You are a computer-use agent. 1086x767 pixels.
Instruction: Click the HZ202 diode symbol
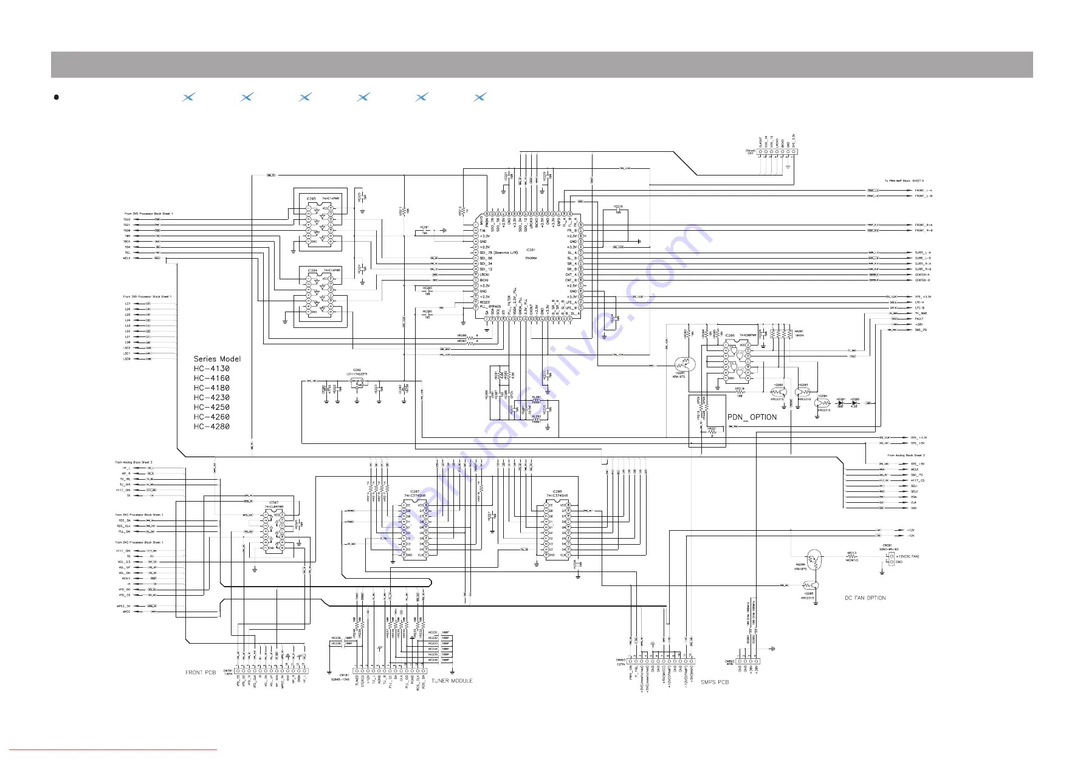tap(854, 402)
